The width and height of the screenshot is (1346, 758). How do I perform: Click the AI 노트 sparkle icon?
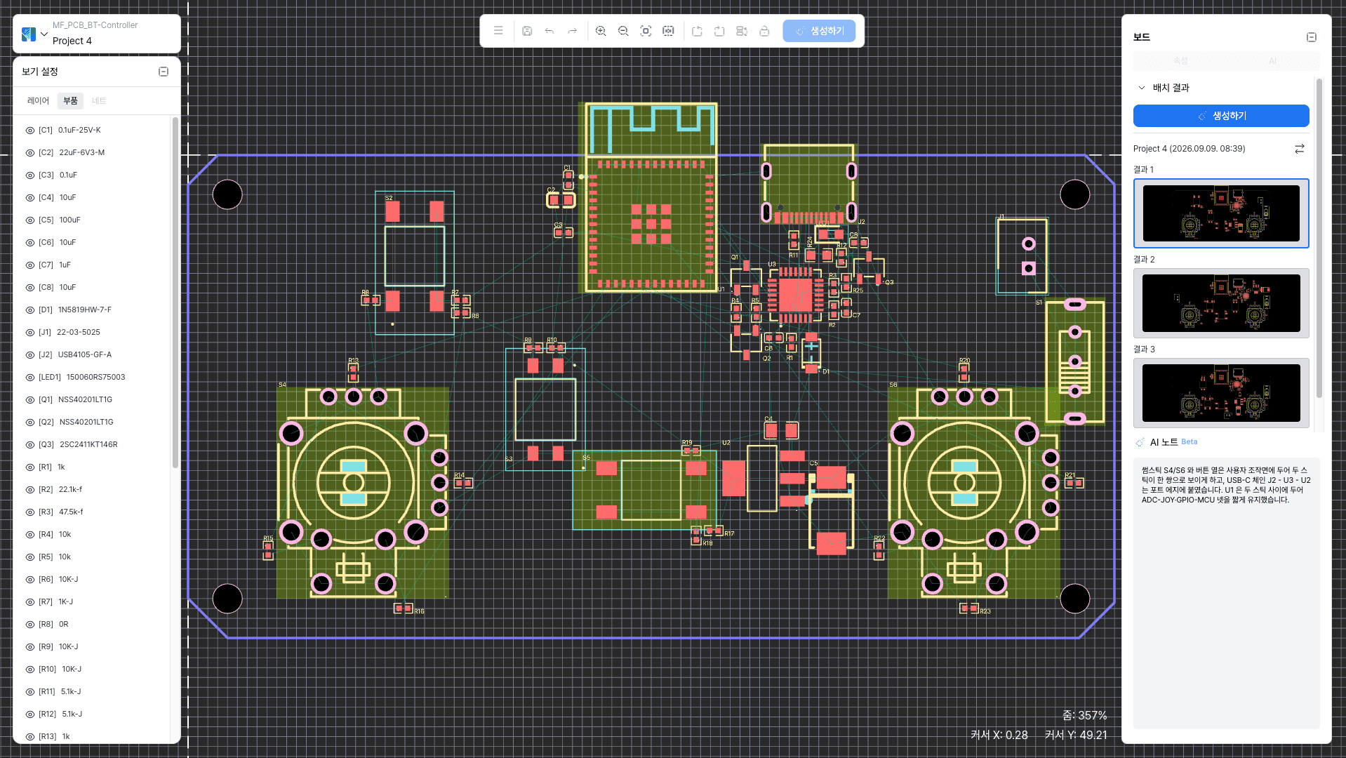1140,442
